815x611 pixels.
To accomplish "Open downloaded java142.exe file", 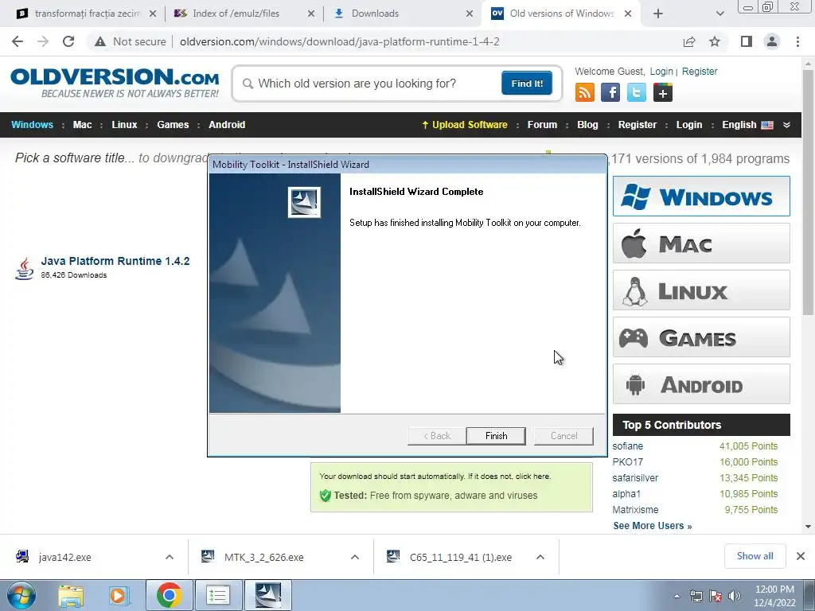I will [64, 558].
